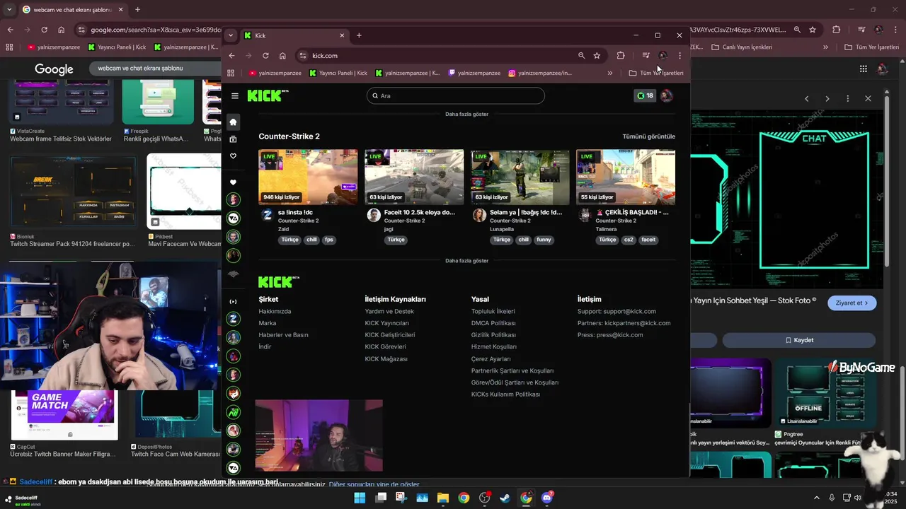The height and width of the screenshot is (509, 906).
Task: Open Hakkımızda footer link
Action: 275,311
